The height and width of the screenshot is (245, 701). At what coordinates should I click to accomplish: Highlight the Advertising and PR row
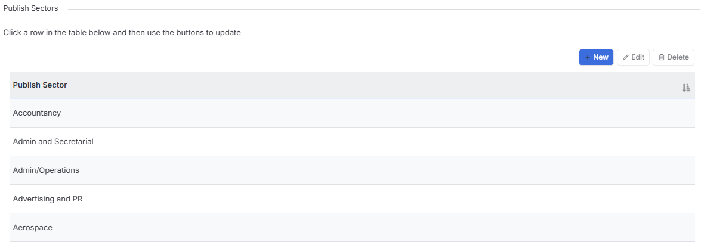tap(352, 199)
